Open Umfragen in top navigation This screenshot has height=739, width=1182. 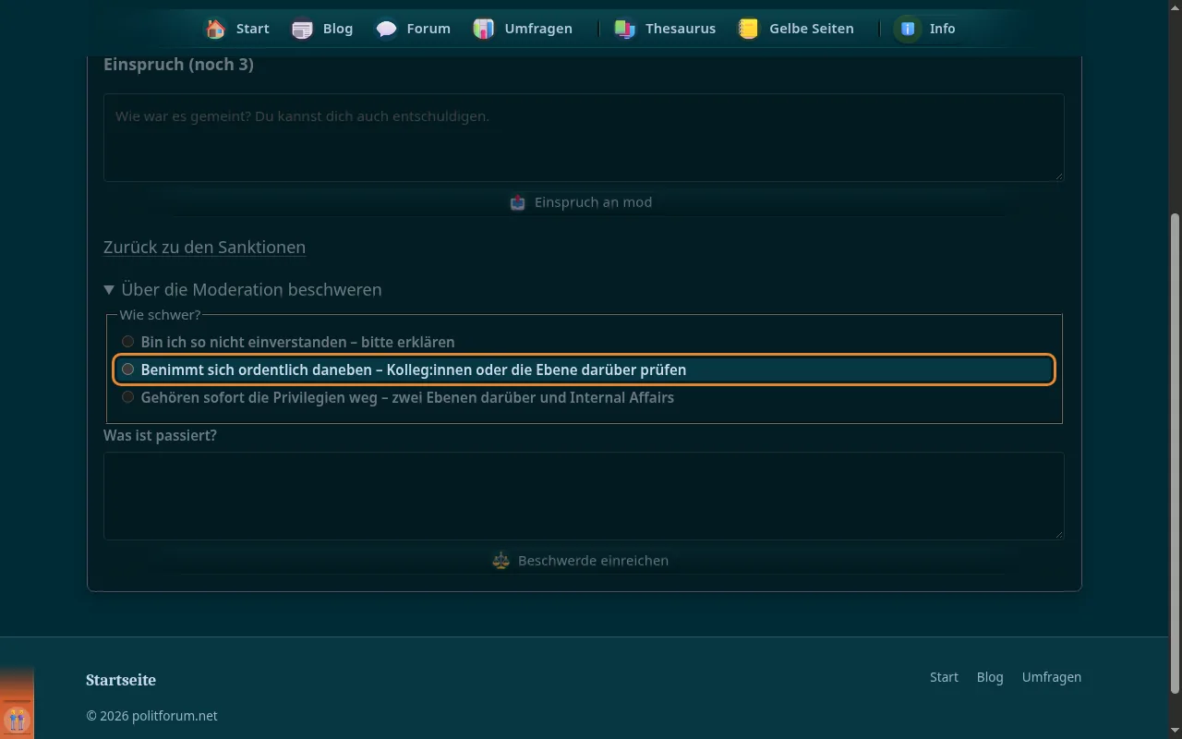523,29
